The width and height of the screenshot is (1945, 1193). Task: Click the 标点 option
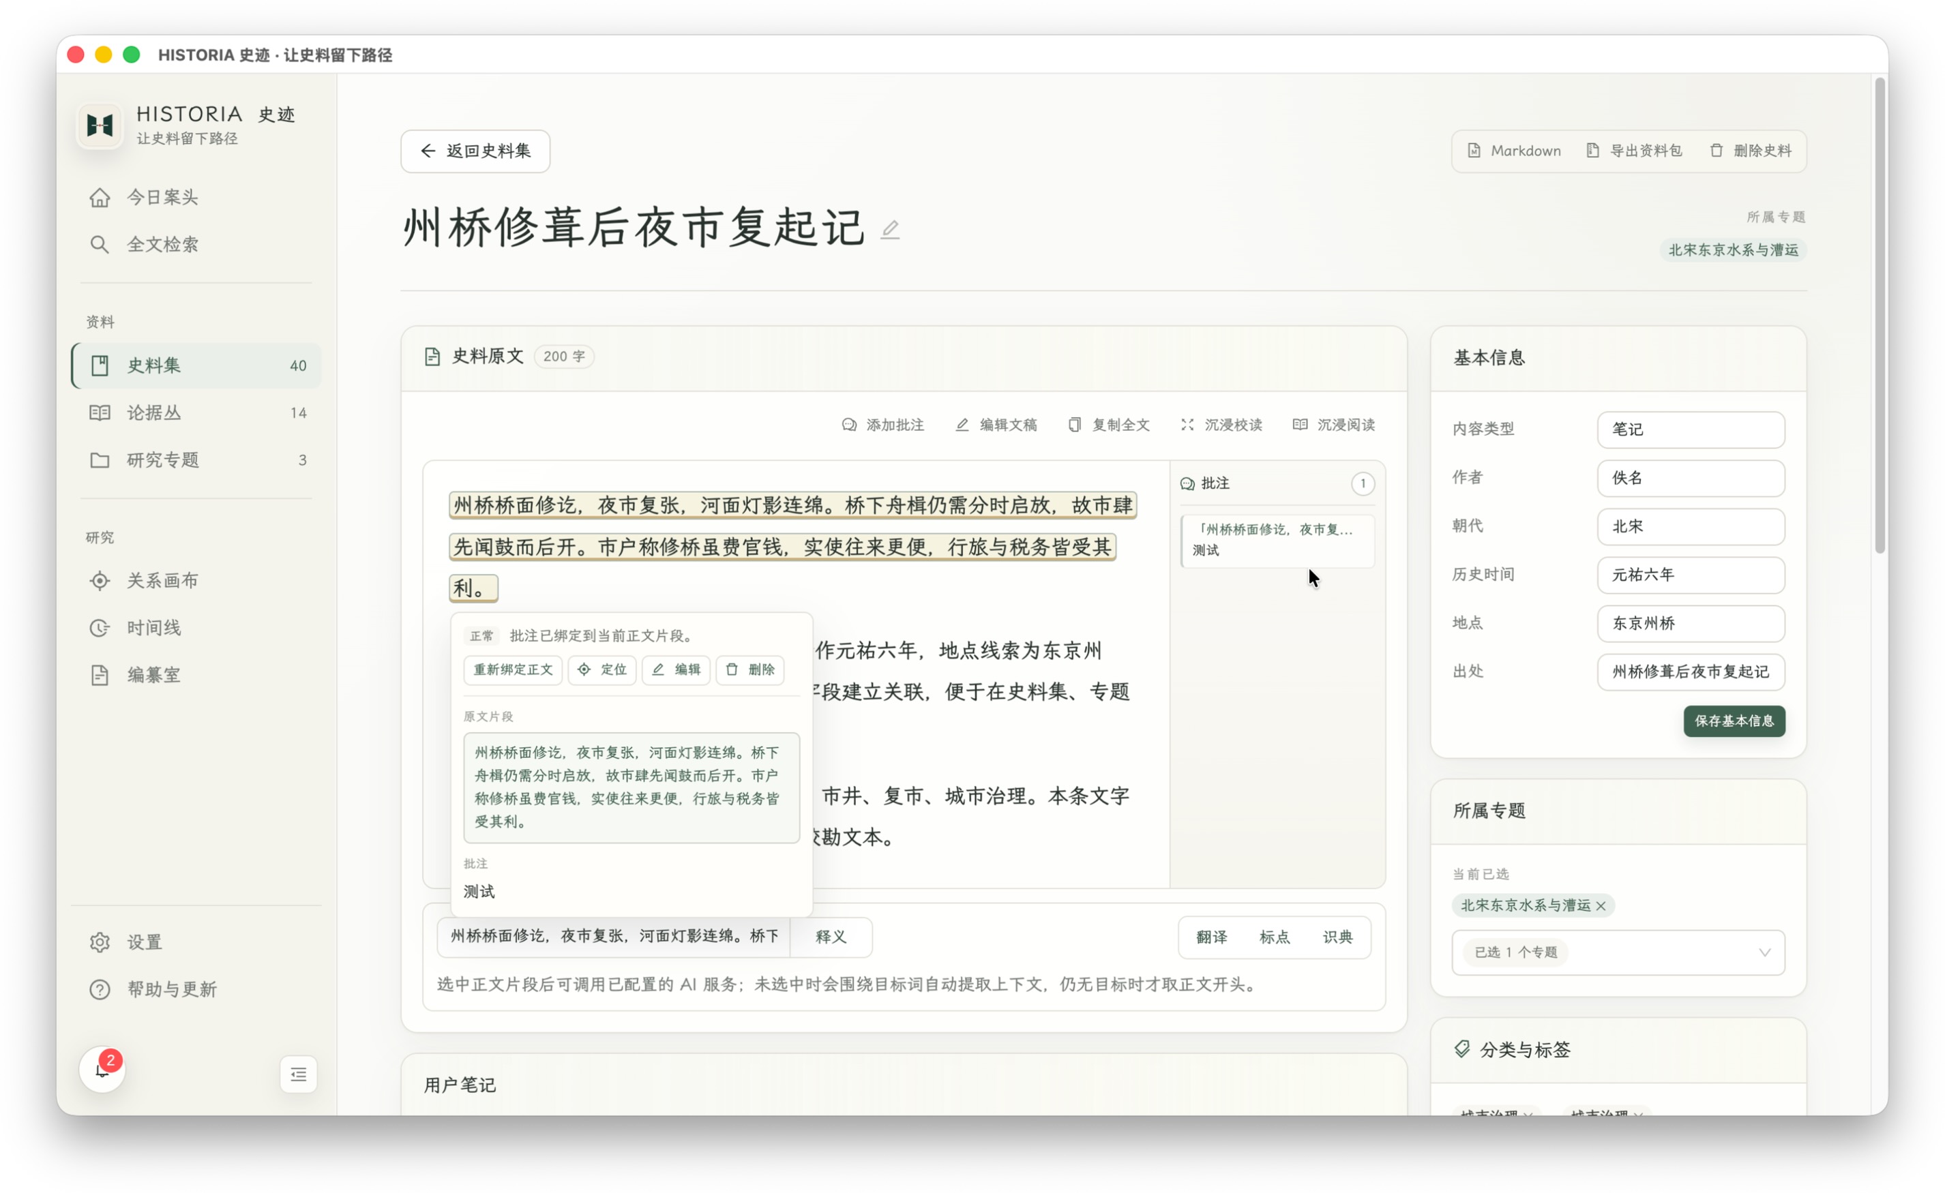(x=1275, y=937)
